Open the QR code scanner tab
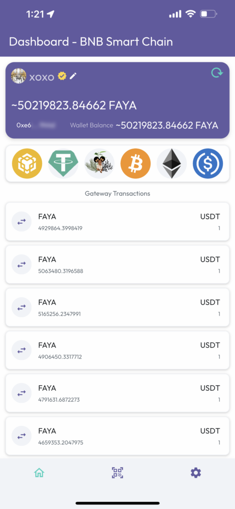The height and width of the screenshot is (509, 235). 117,473
